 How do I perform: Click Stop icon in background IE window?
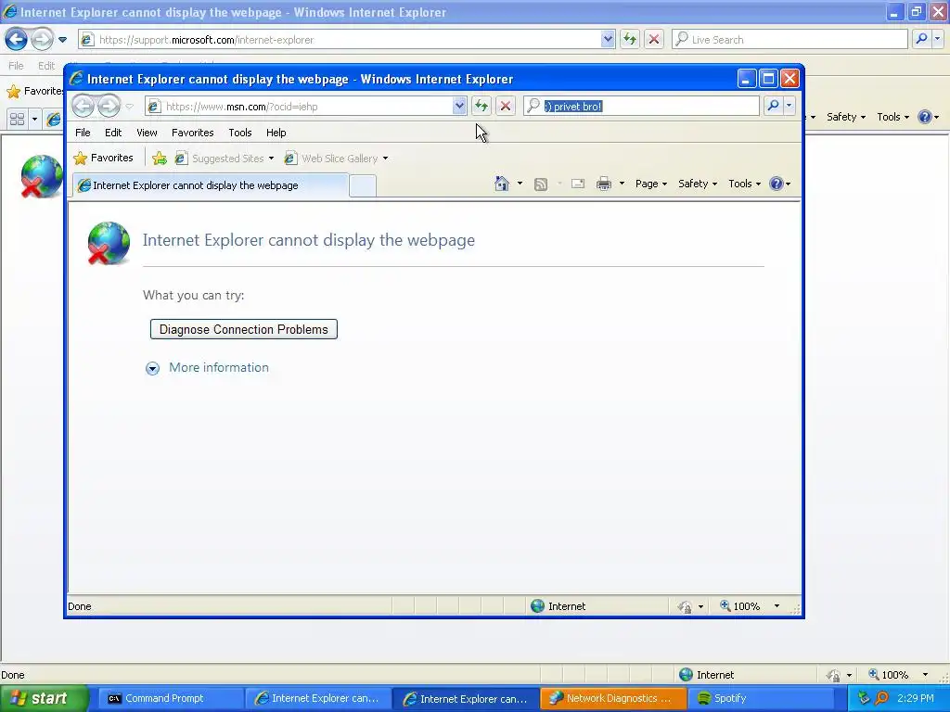tap(654, 39)
